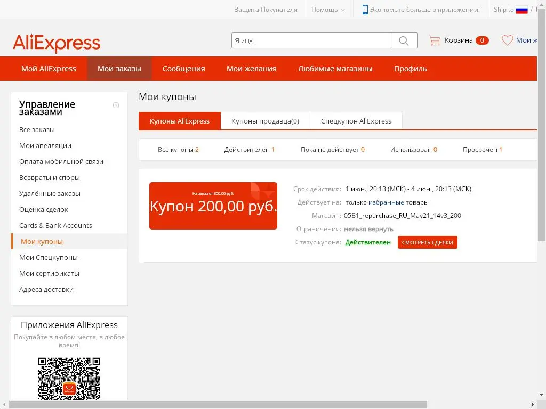Filter by Все купоны 2

click(x=178, y=150)
